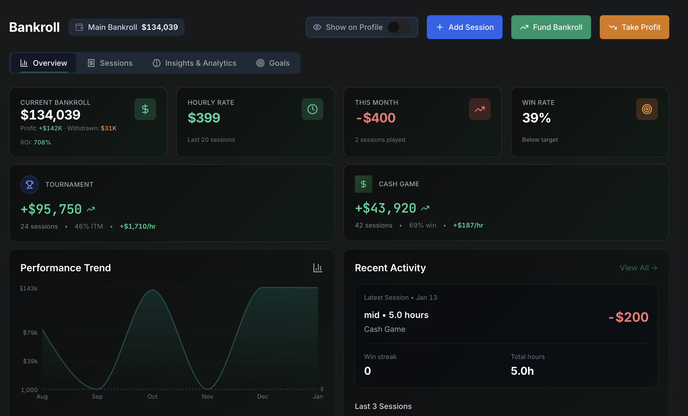Click the eye icon beside Show on Profile
This screenshot has width=688, height=416.
[x=317, y=27]
